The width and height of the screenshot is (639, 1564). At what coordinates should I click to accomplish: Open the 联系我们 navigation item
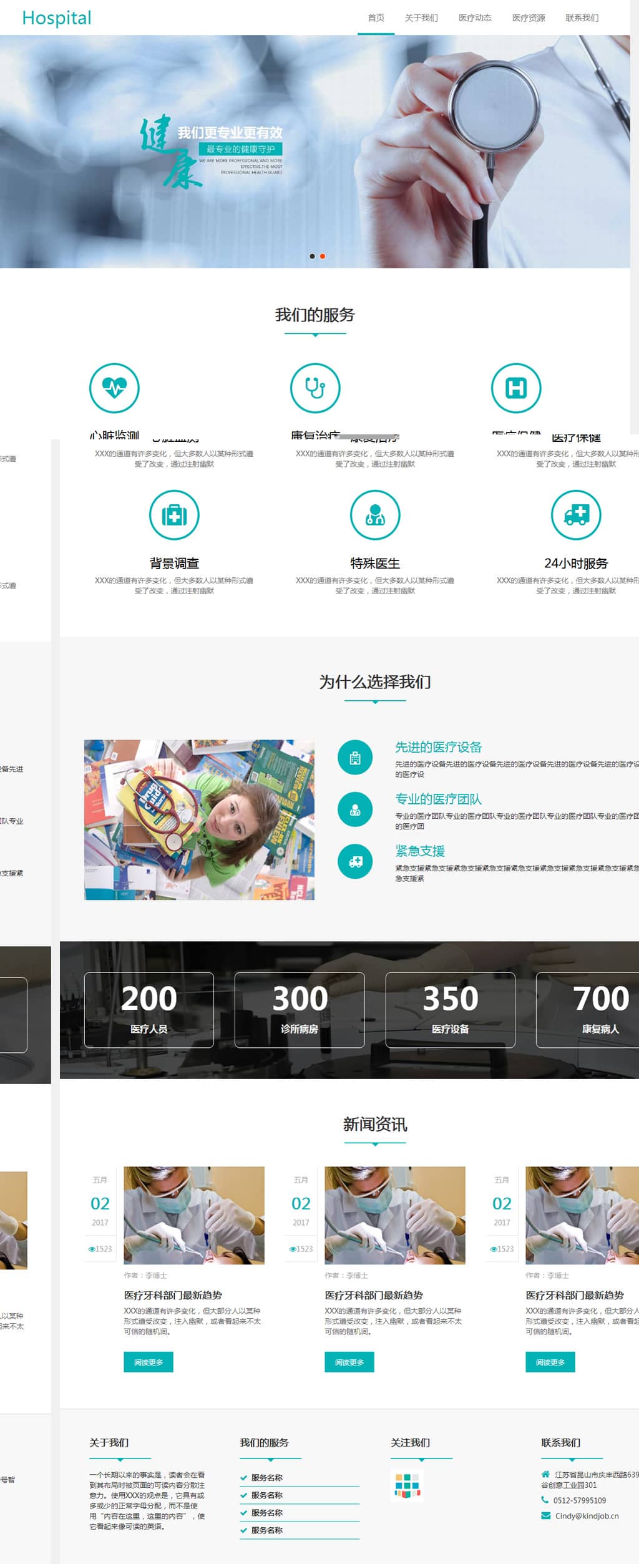(x=582, y=18)
